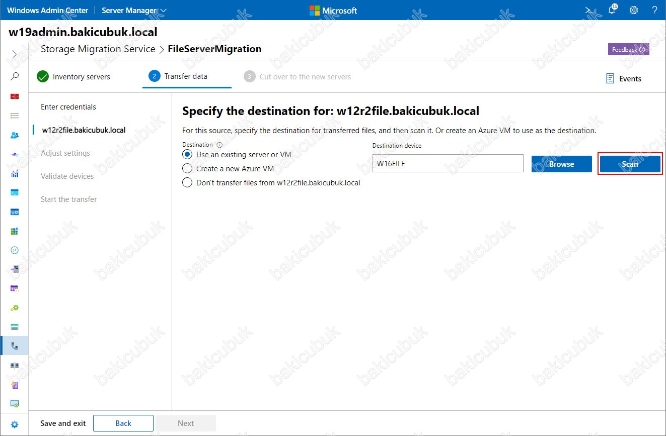Screen dimensions: 666x436
Task: Open the Validate devices section
Action: point(67,176)
